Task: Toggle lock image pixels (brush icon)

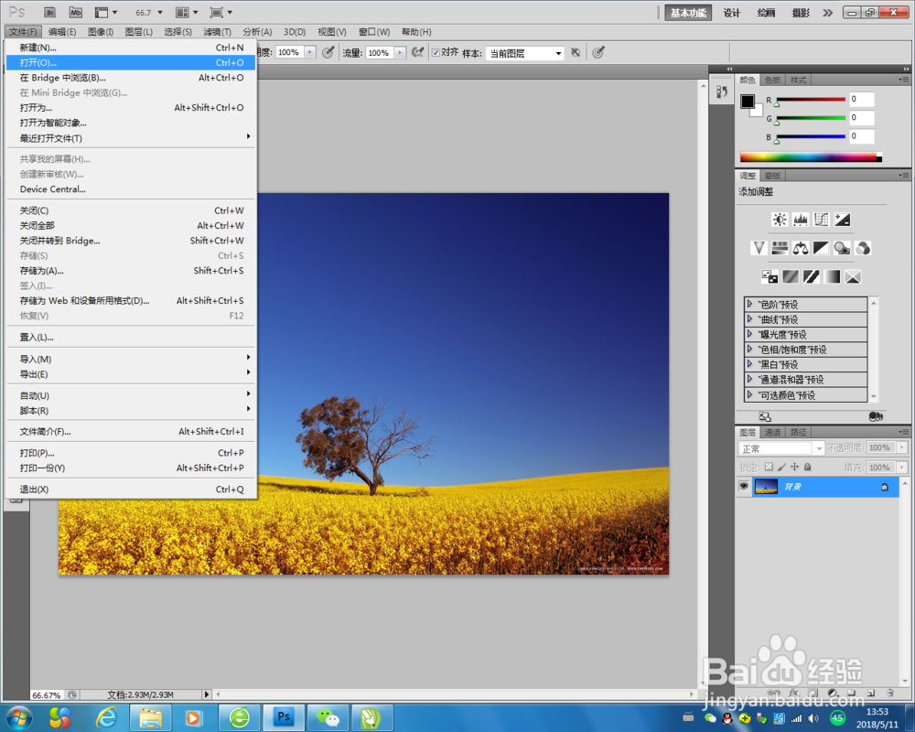Action: coord(782,467)
